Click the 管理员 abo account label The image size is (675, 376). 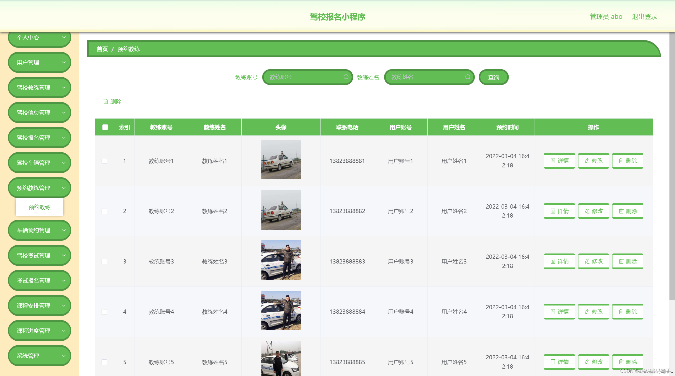tap(606, 16)
